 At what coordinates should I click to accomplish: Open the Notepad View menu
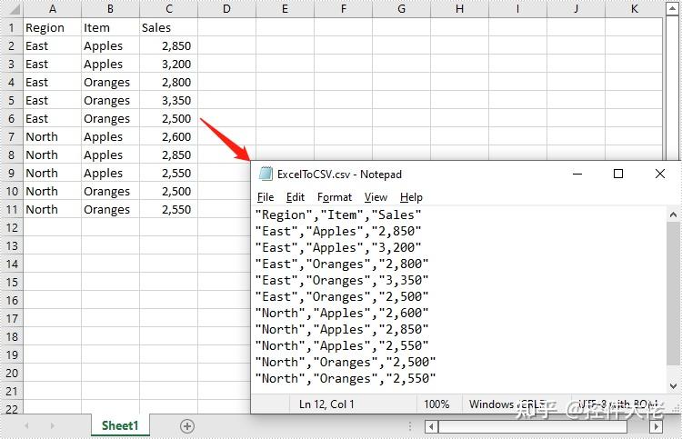376,197
